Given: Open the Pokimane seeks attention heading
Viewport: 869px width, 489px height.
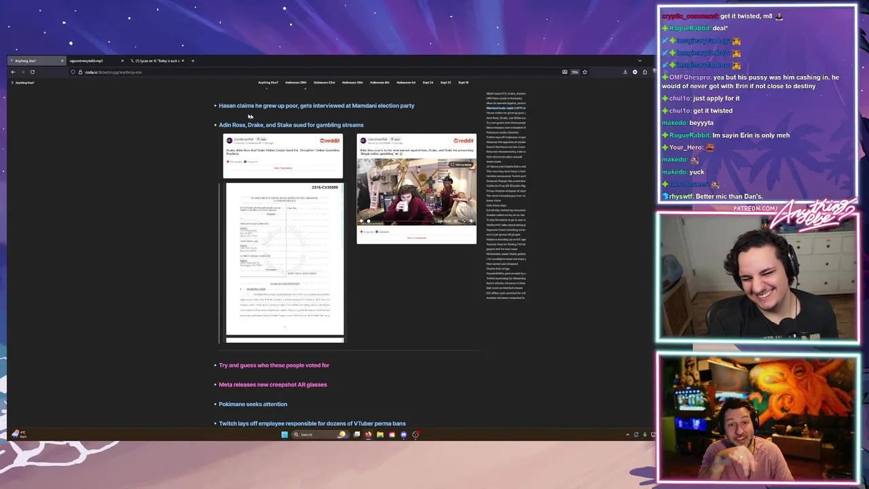Looking at the screenshot, I should [x=253, y=404].
